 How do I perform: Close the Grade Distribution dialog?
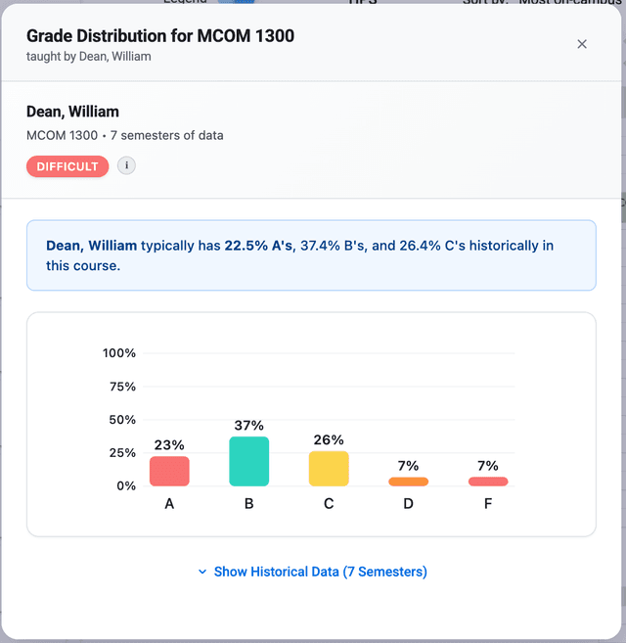click(x=582, y=44)
